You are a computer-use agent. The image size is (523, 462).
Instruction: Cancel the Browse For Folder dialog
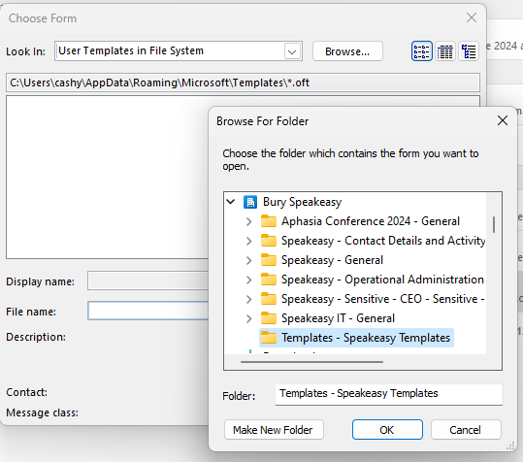click(466, 430)
